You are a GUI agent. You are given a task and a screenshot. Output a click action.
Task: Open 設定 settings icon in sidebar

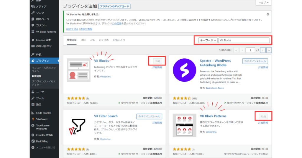click(33, 105)
